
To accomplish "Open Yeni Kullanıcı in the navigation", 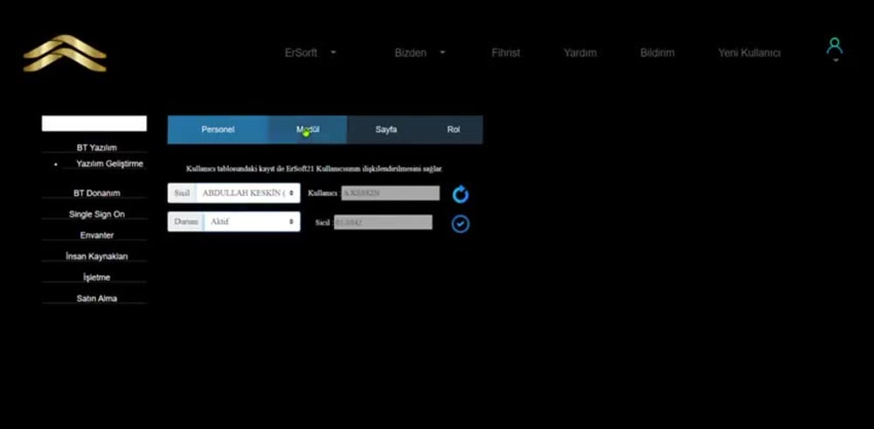I will tap(749, 53).
